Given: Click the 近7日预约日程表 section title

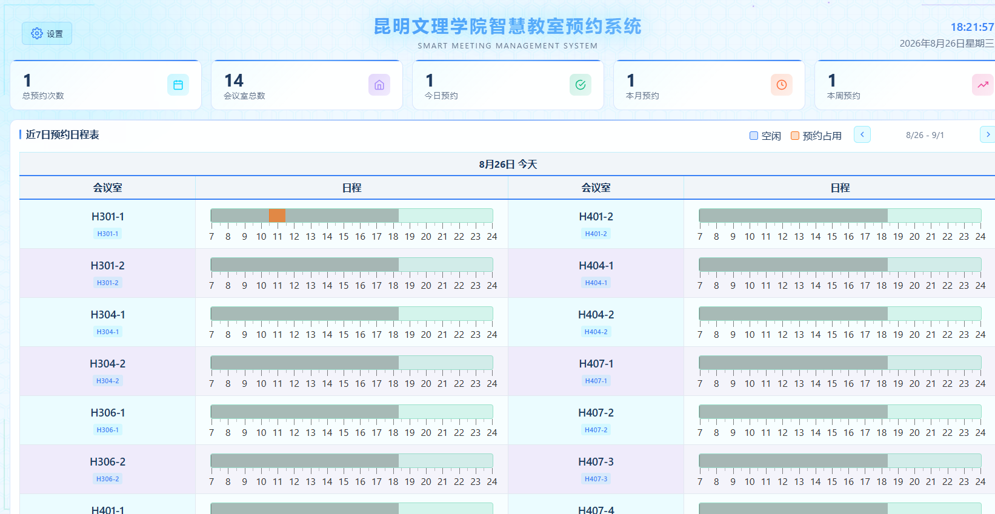Looking at the screenshot, I should tap(62, 134).
